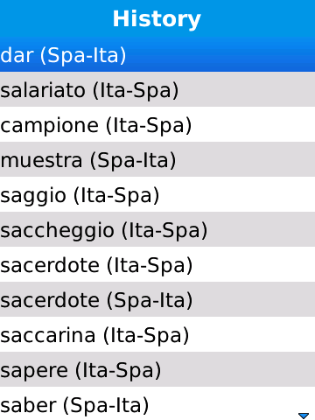Open saccarina (Ita-Spa) lookup
The width and height of the screenshot is (315, 420).
(157, 334)
